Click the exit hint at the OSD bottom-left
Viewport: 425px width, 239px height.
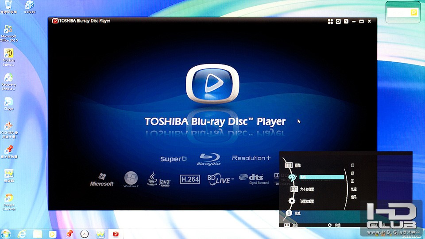291,225
